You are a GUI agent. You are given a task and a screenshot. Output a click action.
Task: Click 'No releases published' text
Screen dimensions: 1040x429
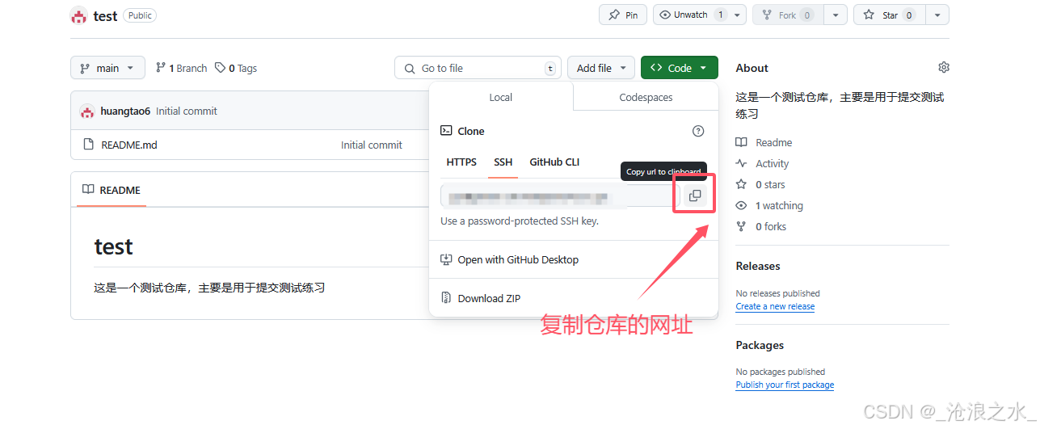coord(777,293)
